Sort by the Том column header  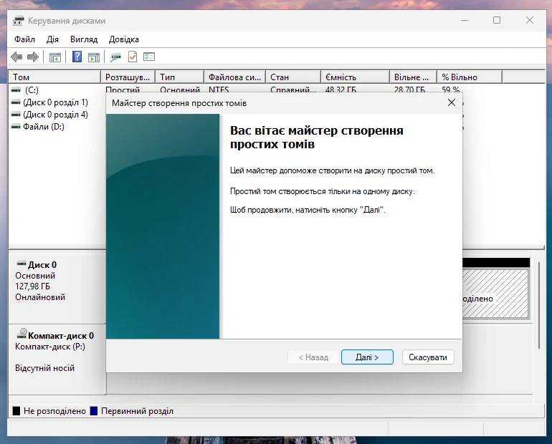point(54,77)
